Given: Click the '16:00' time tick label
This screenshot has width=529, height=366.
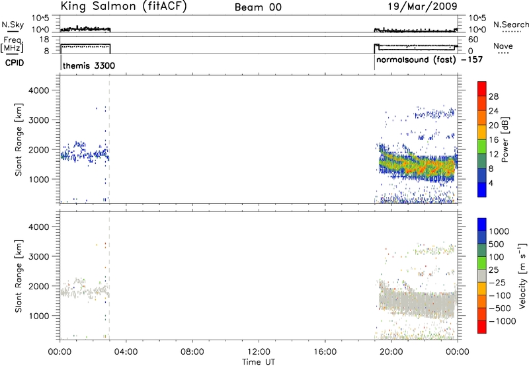Looking at the screenshot, I should click(325, 352).
